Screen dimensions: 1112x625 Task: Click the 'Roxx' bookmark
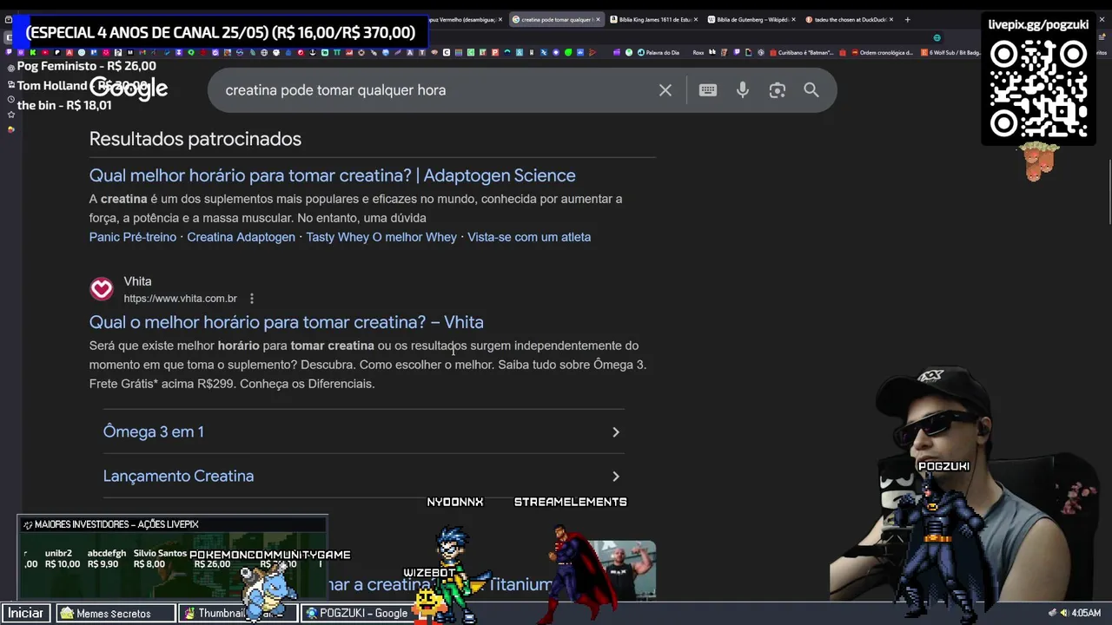(x=698, y=52)
